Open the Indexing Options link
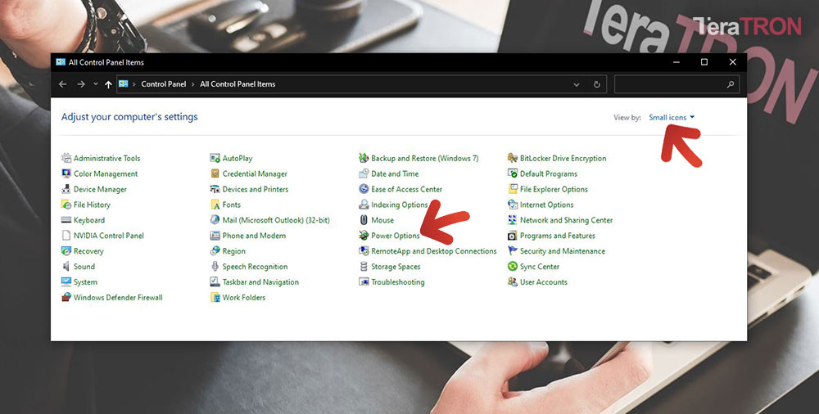819x414 pixels. (x=400, y=205)
